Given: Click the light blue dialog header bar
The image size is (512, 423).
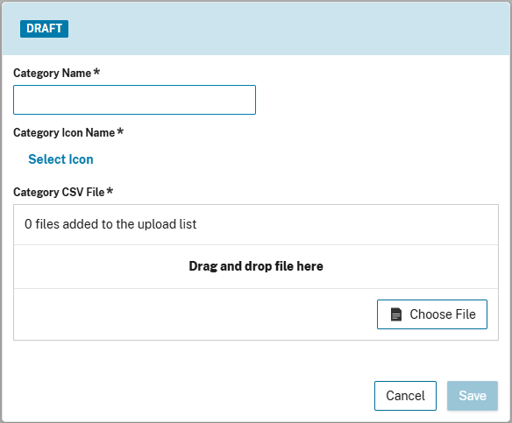Looking at the screenshot, I should [256, 29].
